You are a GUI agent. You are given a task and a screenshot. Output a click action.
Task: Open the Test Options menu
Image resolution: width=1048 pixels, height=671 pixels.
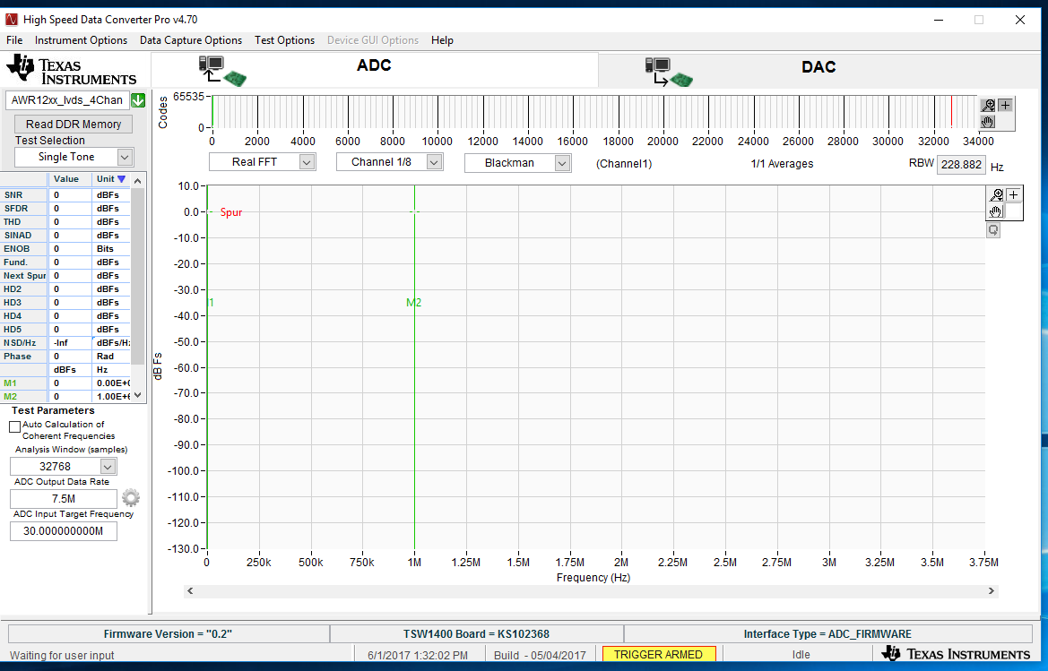coord(285,40)
